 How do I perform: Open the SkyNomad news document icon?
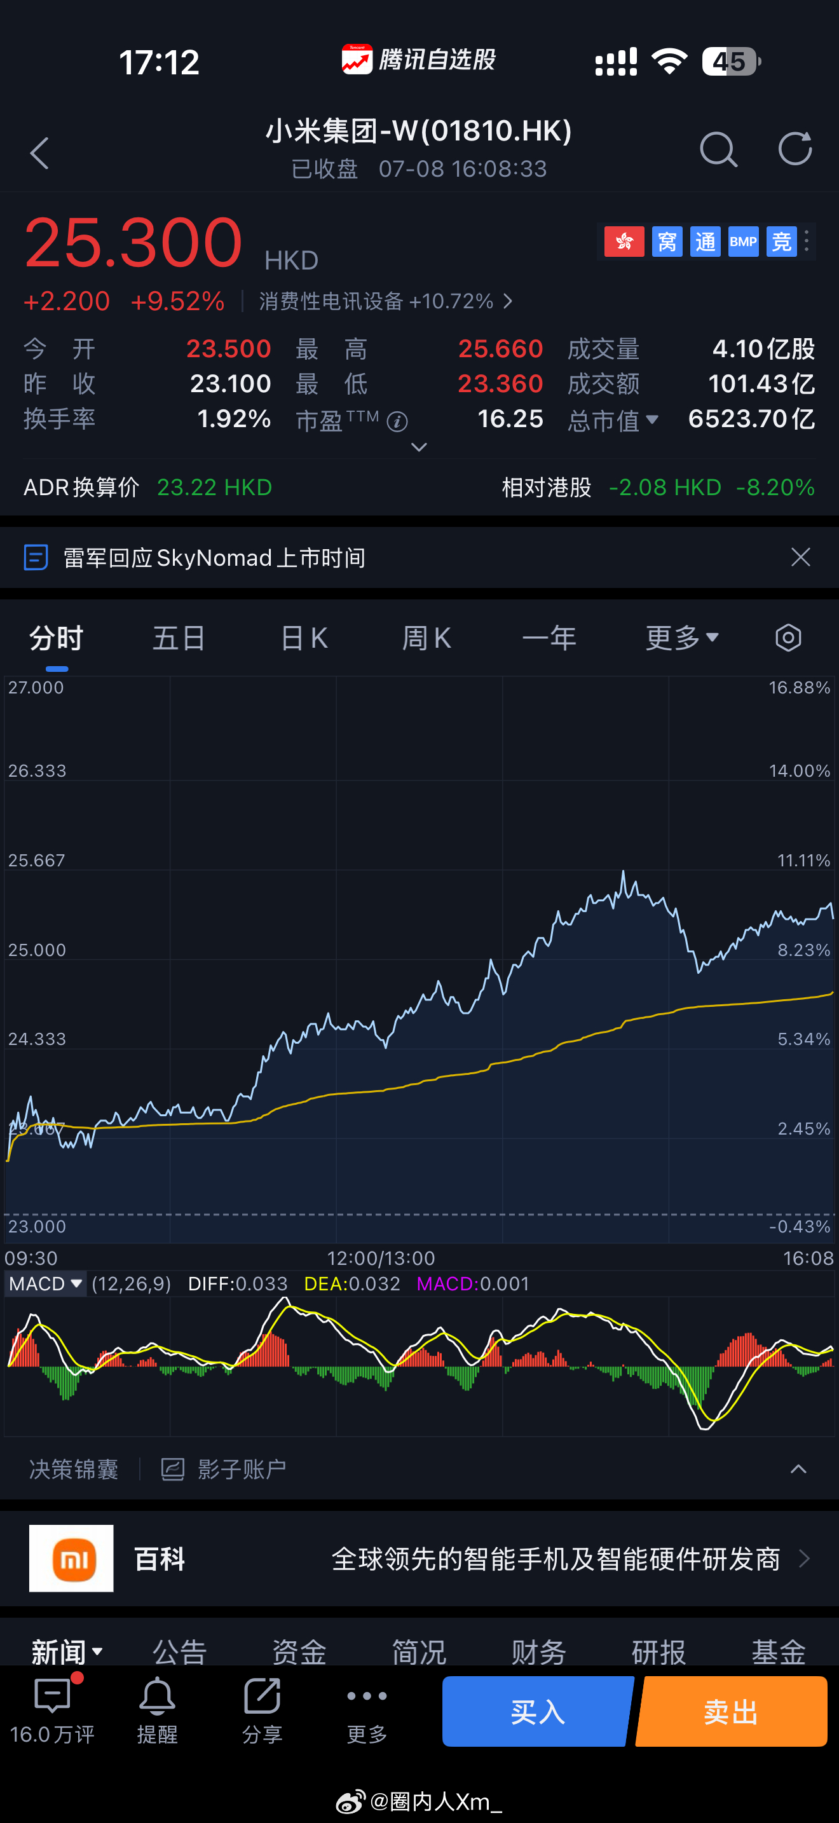(36, 557)
